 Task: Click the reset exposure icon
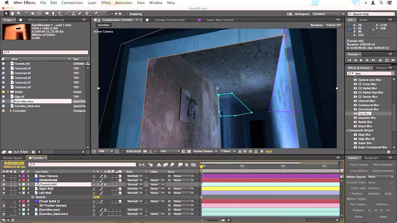(262, 151)
